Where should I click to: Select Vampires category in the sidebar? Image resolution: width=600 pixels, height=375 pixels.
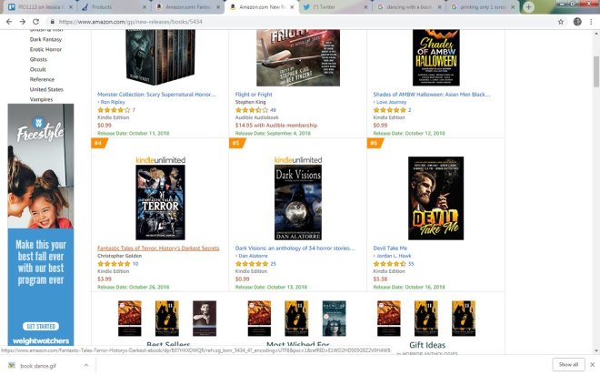(x=41, y=99)
